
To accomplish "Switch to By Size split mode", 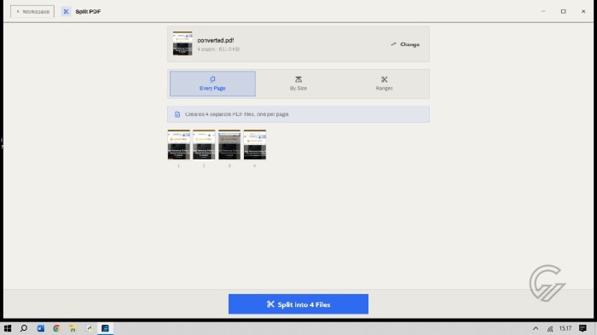I will coord(298,84).
